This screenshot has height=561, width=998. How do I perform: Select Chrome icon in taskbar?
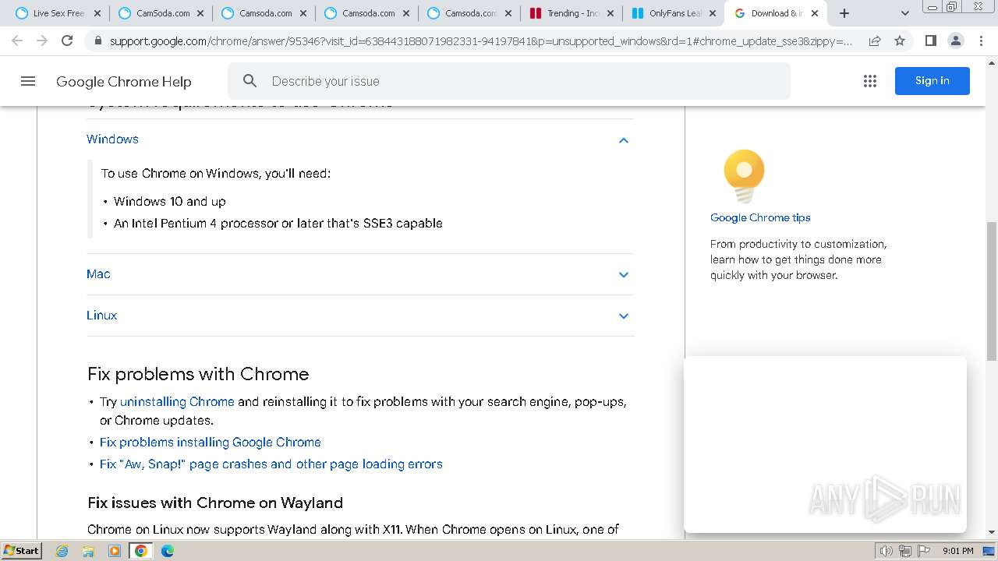pyautogui.click(x=141, y=551)
